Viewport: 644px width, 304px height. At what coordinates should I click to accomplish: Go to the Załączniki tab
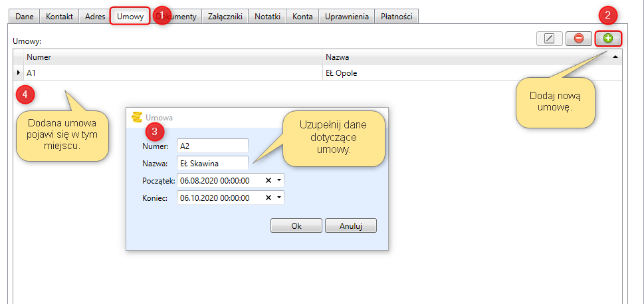(x=225, y=17)
